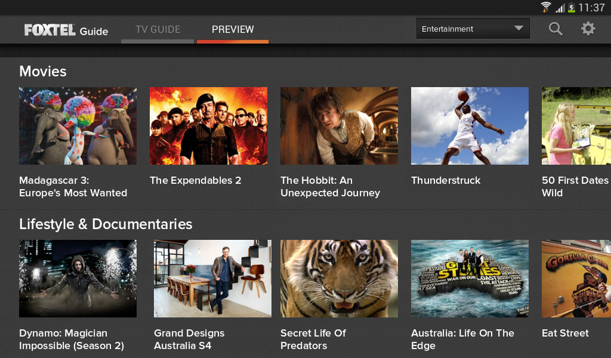Open the settings gear icon
This screenshot has width=611, height=358.
[588, 29]
